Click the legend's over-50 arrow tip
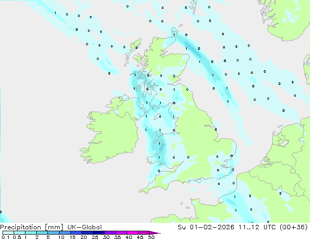 coord(155,233)
